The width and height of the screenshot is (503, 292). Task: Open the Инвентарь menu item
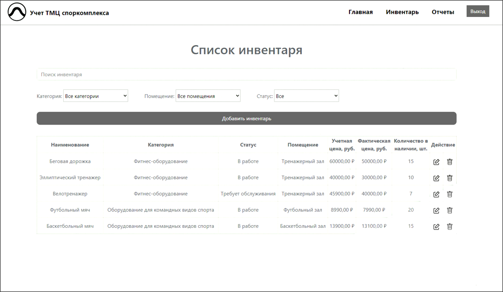pos(402,12)
